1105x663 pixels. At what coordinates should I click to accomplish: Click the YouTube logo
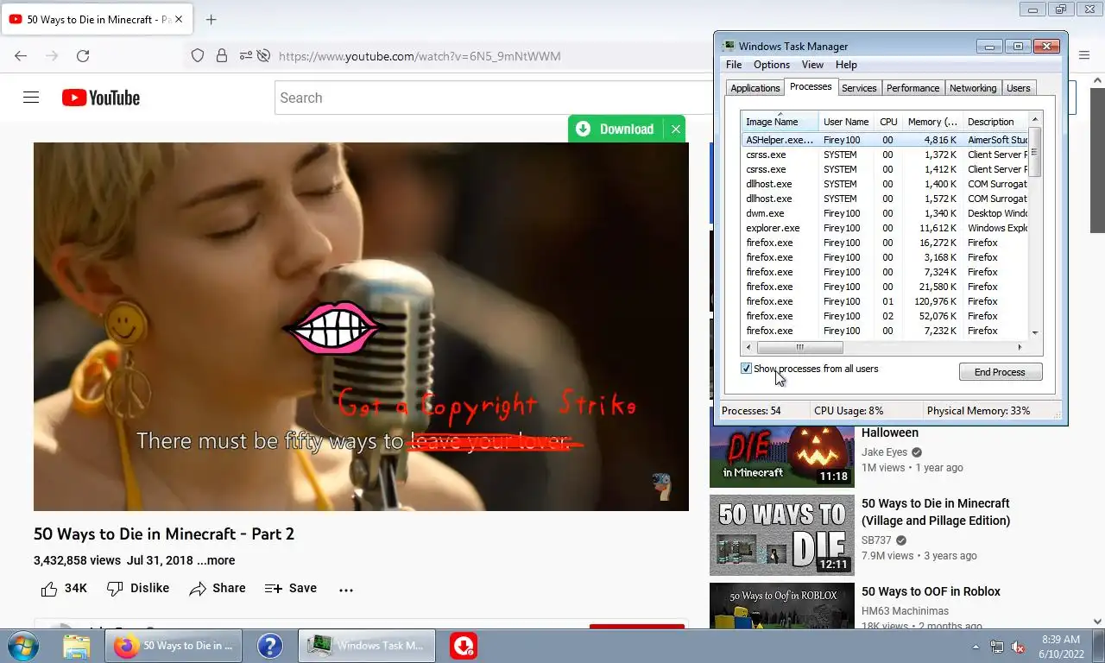[101, 98]
